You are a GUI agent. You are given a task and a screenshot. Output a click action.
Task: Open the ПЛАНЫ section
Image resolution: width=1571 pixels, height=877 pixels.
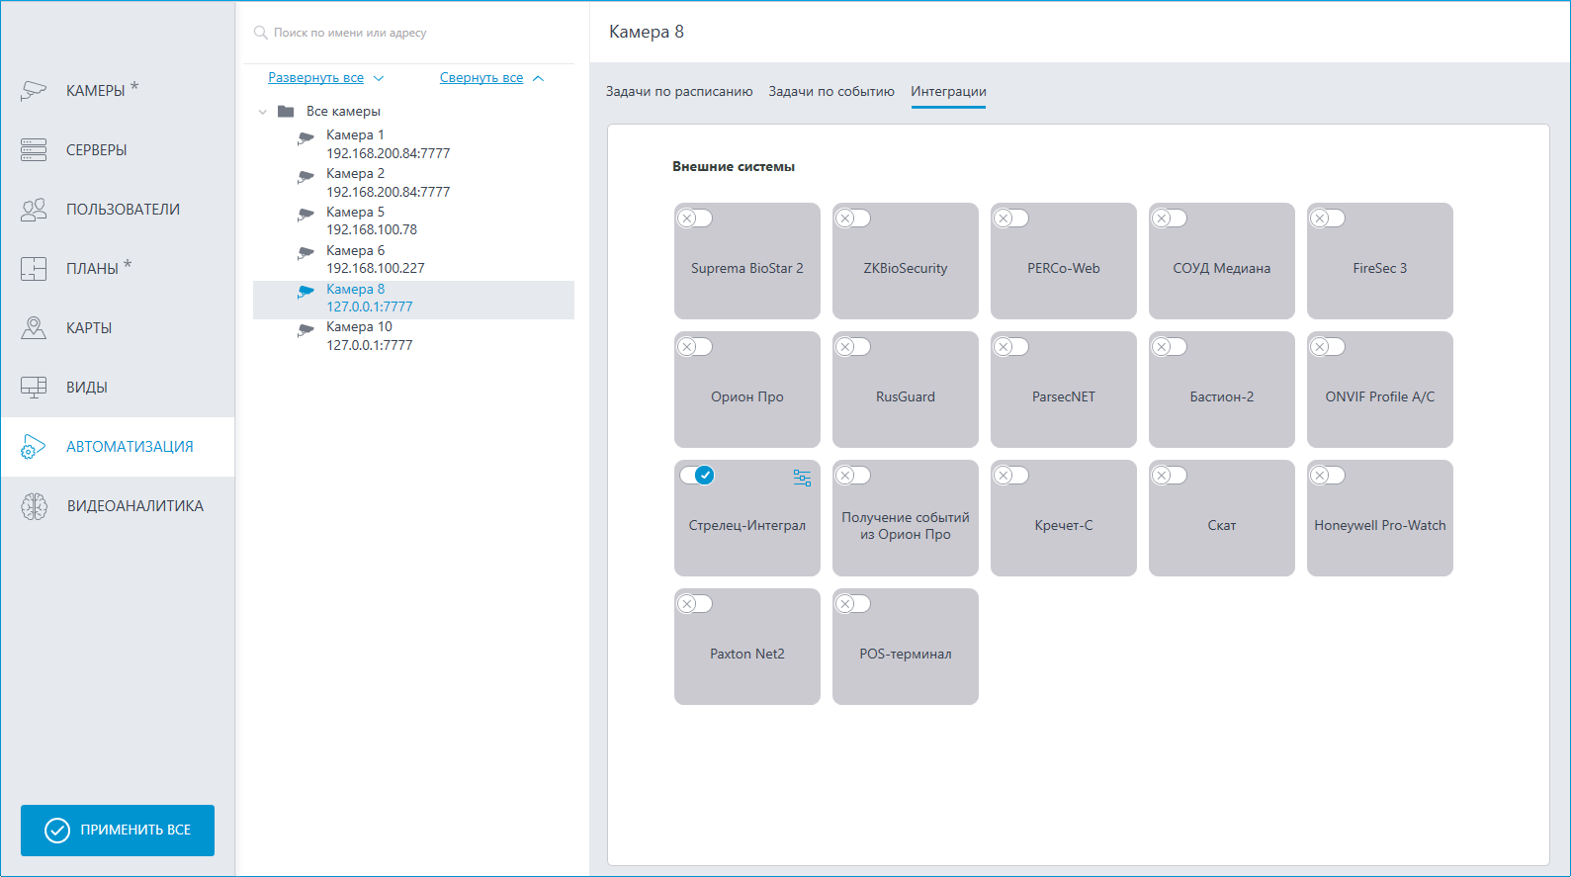pyautogui.click(x=118, y=269)
